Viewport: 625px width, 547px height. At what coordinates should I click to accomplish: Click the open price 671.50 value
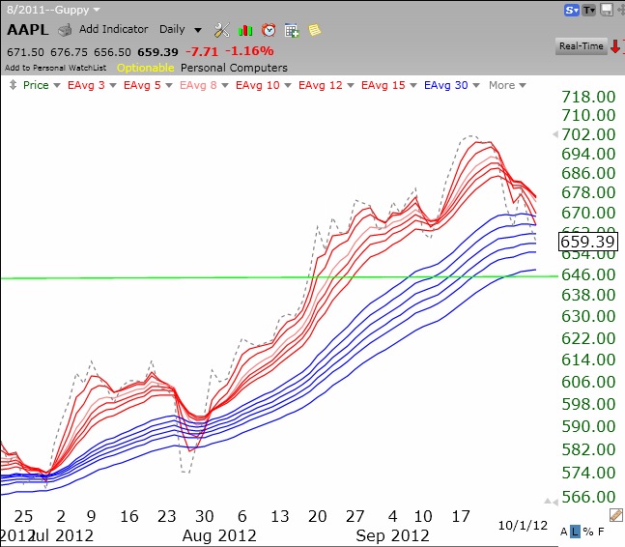pyautogui.click(x=25, y=52)
